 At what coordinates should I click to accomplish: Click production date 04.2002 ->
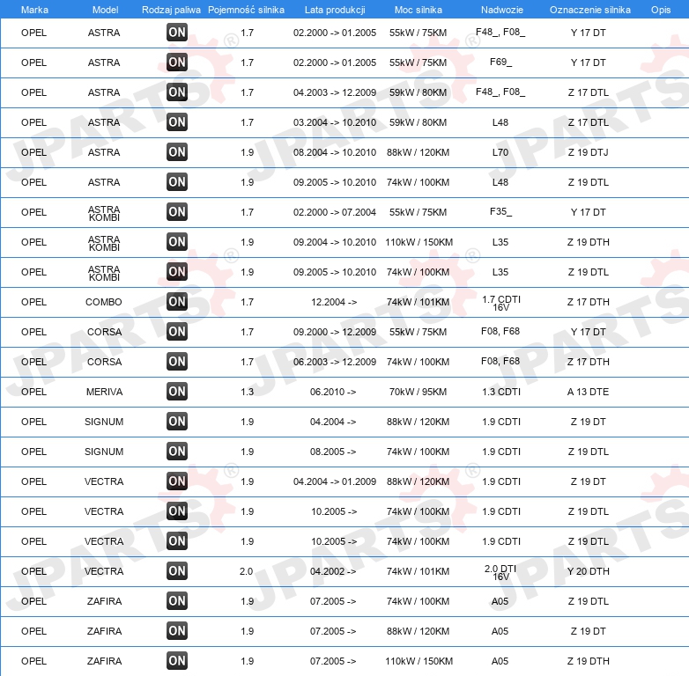(333, 571)
